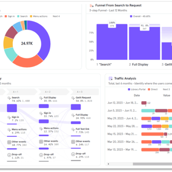
Task: Click the event icon beside GetIt Request 54.8%
Action: (73, 98)
